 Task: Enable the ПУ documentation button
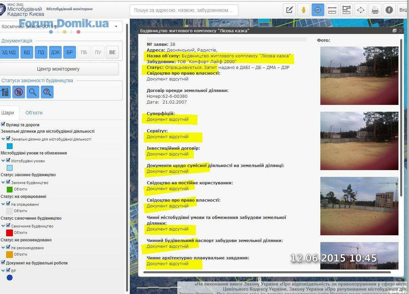[x=98, y=52]
